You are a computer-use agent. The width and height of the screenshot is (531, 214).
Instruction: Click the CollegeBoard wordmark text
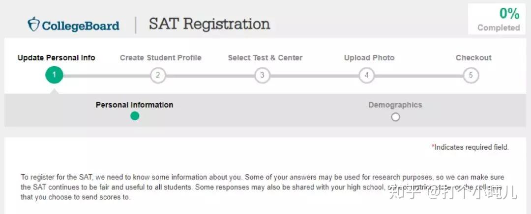81,26
